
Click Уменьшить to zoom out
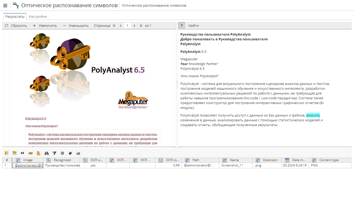point(76,26)
